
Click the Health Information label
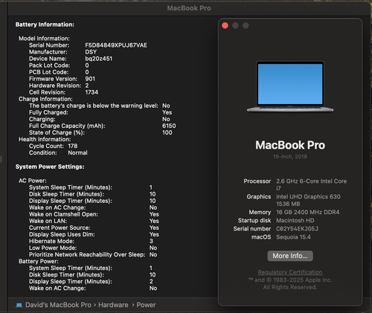(45, 139)
